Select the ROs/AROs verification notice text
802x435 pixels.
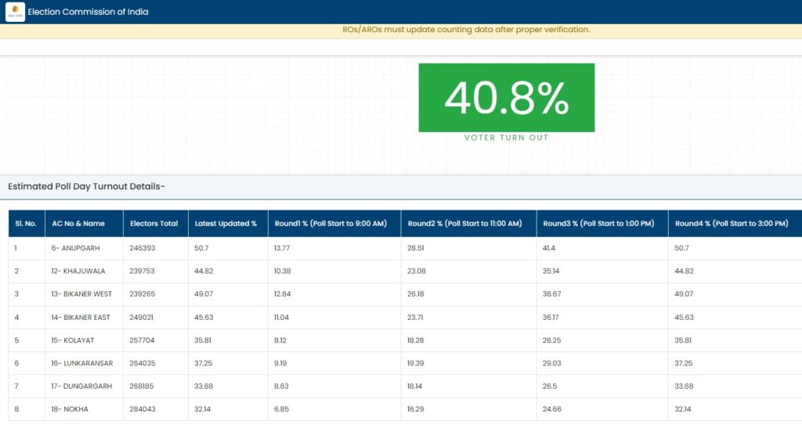point(466,30)
